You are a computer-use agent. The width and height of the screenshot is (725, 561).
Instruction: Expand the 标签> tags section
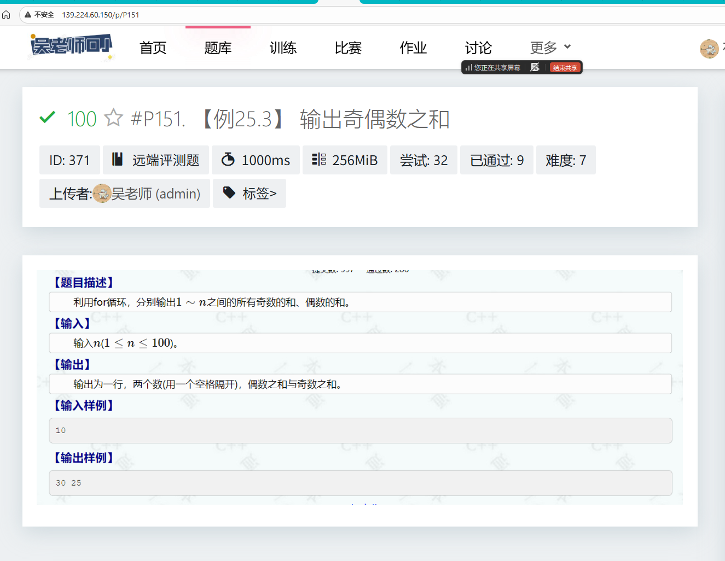(259, 194)
